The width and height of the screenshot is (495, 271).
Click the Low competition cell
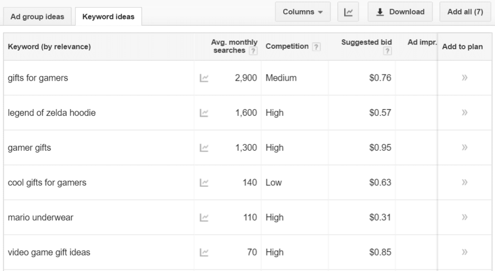tap(274, 183)
